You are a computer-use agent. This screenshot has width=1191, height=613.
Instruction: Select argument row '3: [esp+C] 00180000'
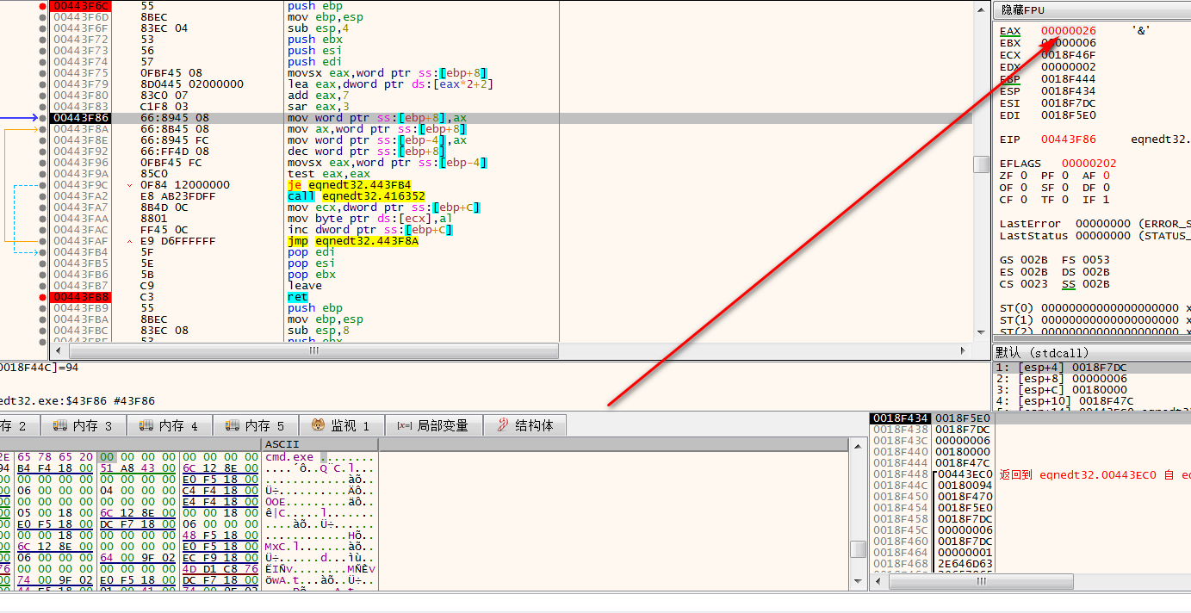[x=1091, y=390]
